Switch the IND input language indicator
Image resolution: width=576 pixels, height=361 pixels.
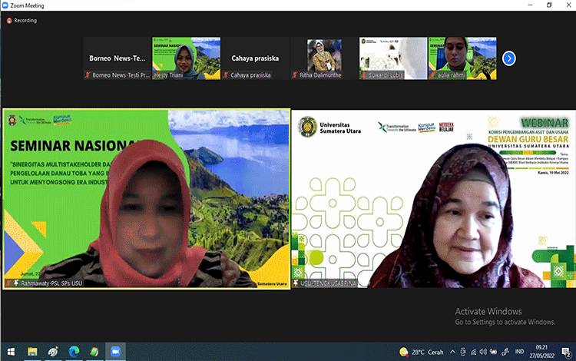pos(519,352)
